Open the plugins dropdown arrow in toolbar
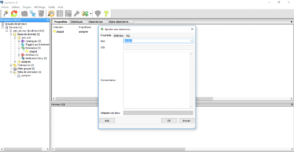 pyautogui.click(x=91, y=14)
